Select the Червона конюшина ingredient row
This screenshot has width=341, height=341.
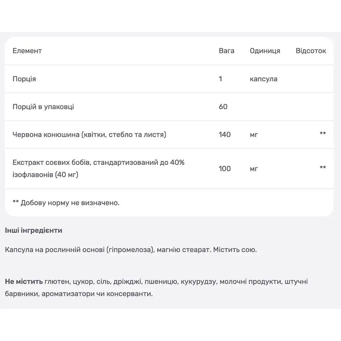[169, 135]
